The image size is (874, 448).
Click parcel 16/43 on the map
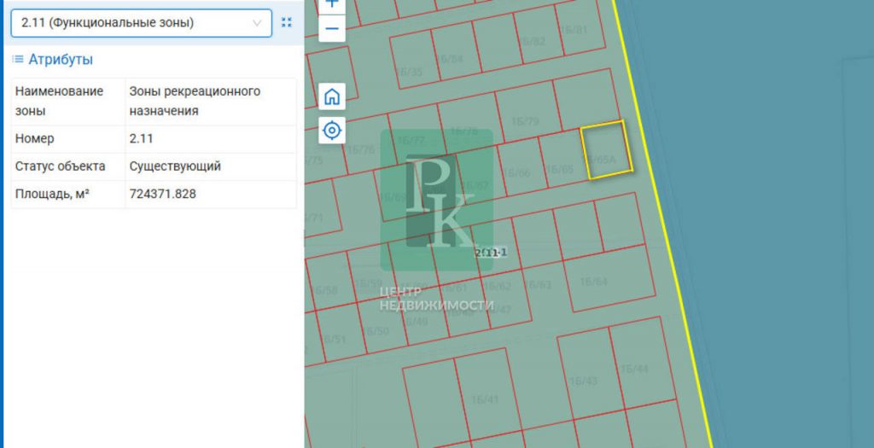point(583,381)
